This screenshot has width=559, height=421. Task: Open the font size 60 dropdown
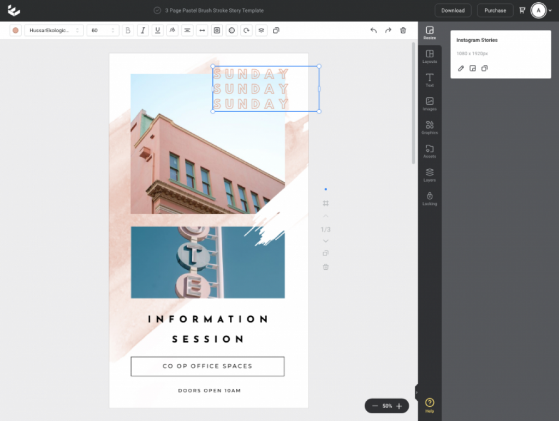pyautogui.click(x=103, y=31)
